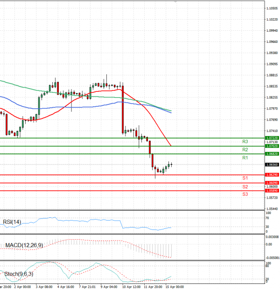Click the S1 support label
Screen dimensions: 280x290
[x=245, y=178]
